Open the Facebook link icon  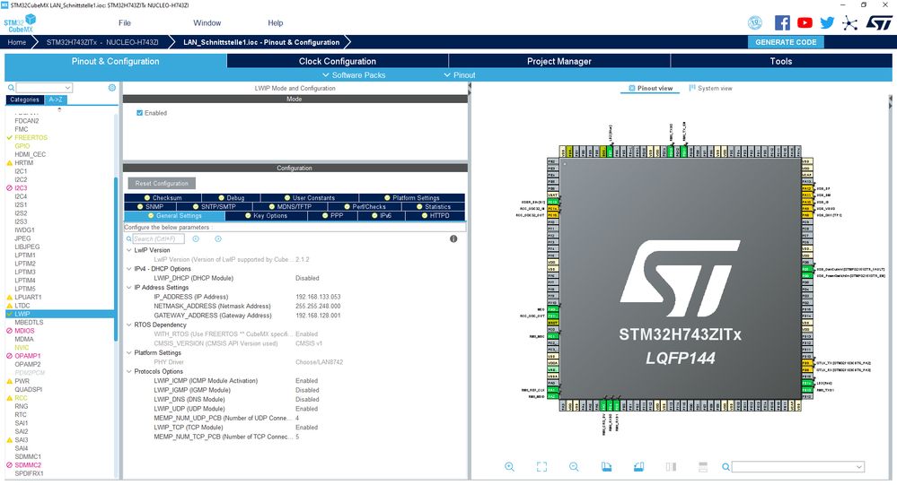[x=782, y=22]
